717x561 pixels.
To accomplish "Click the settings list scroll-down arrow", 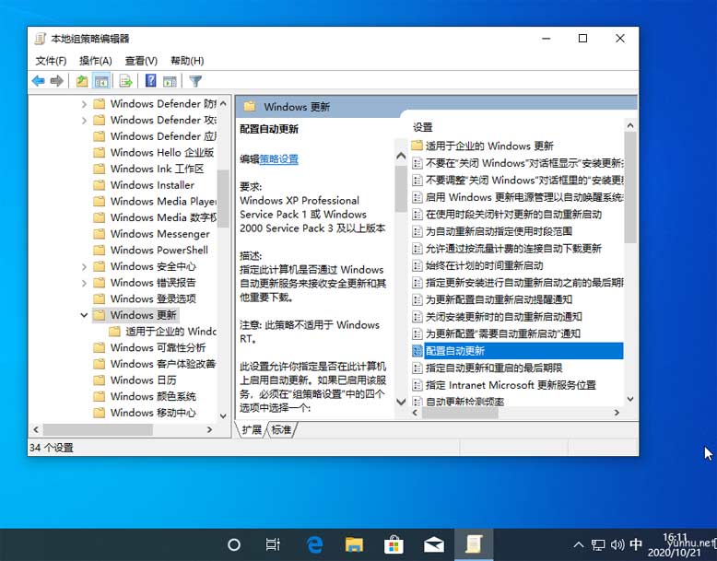I will point(630,399).
